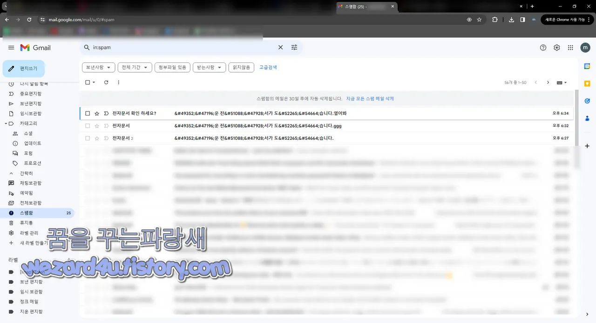Star the 오후 6:32 전자문서 email
The height and width of the screenshot is (323, 596).
(97, 126)
